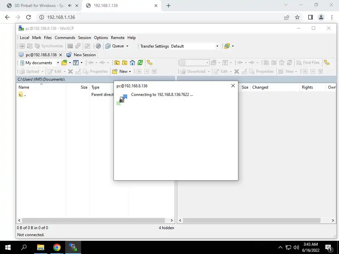This screenshot has width=339, height=254.
Task: Reload the browser page
Action: 28,17
